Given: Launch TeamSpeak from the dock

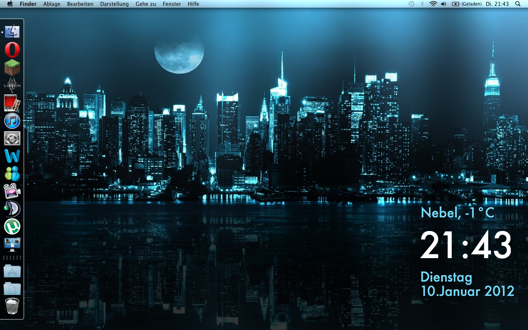Looking at the screenshot, I should pyautogui.click(x=12, y=209).
